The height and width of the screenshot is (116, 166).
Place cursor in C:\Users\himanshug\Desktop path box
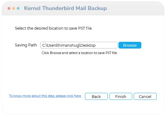click(x=79, y=45)
